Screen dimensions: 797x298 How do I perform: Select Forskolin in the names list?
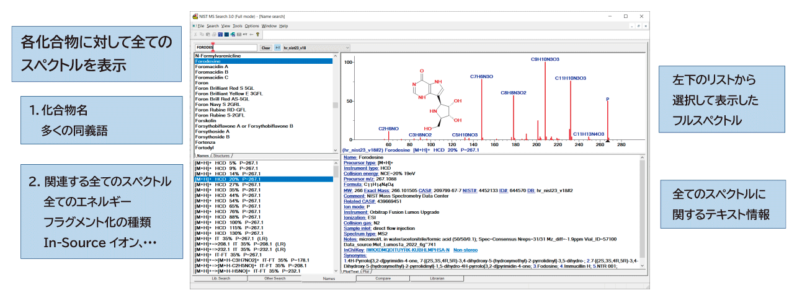[263, 121]
